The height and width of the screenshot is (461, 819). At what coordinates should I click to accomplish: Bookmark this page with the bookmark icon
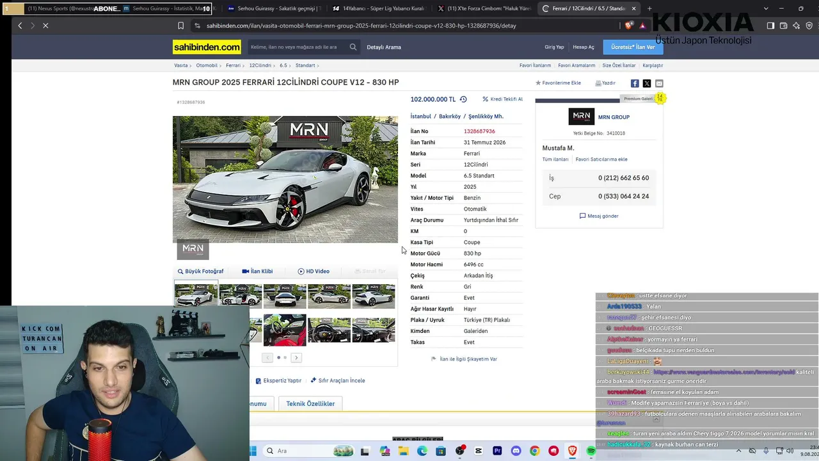tap(180, 26)
